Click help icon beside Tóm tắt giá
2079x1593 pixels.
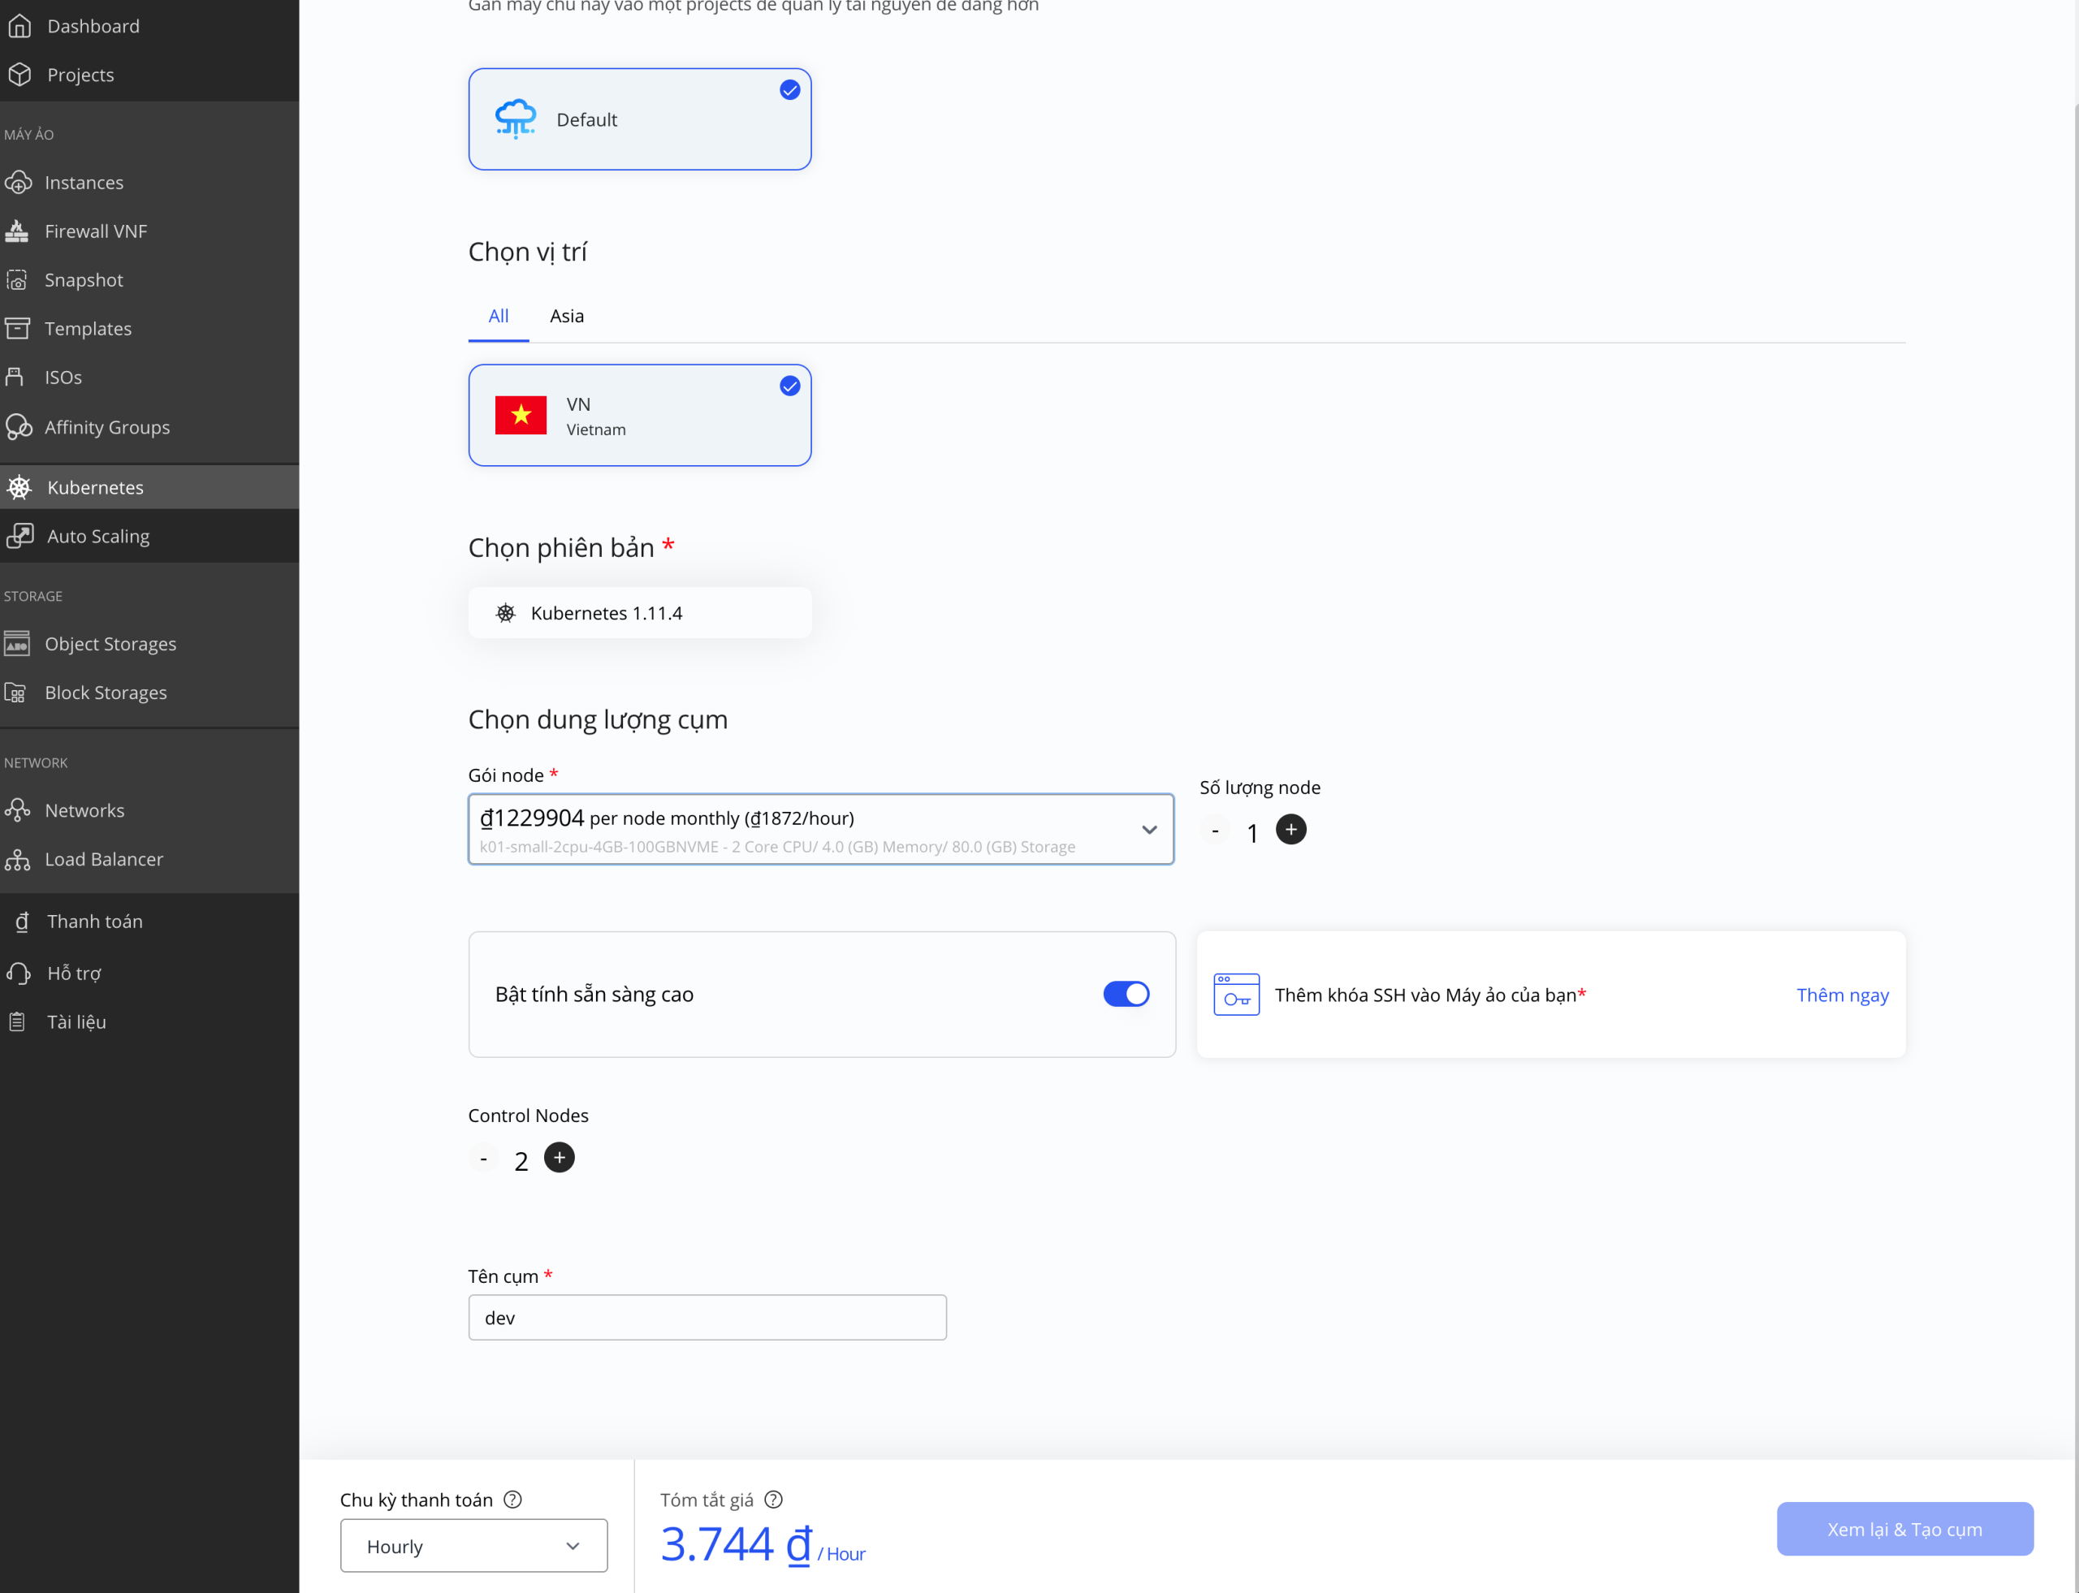[x=773, y=1499]
